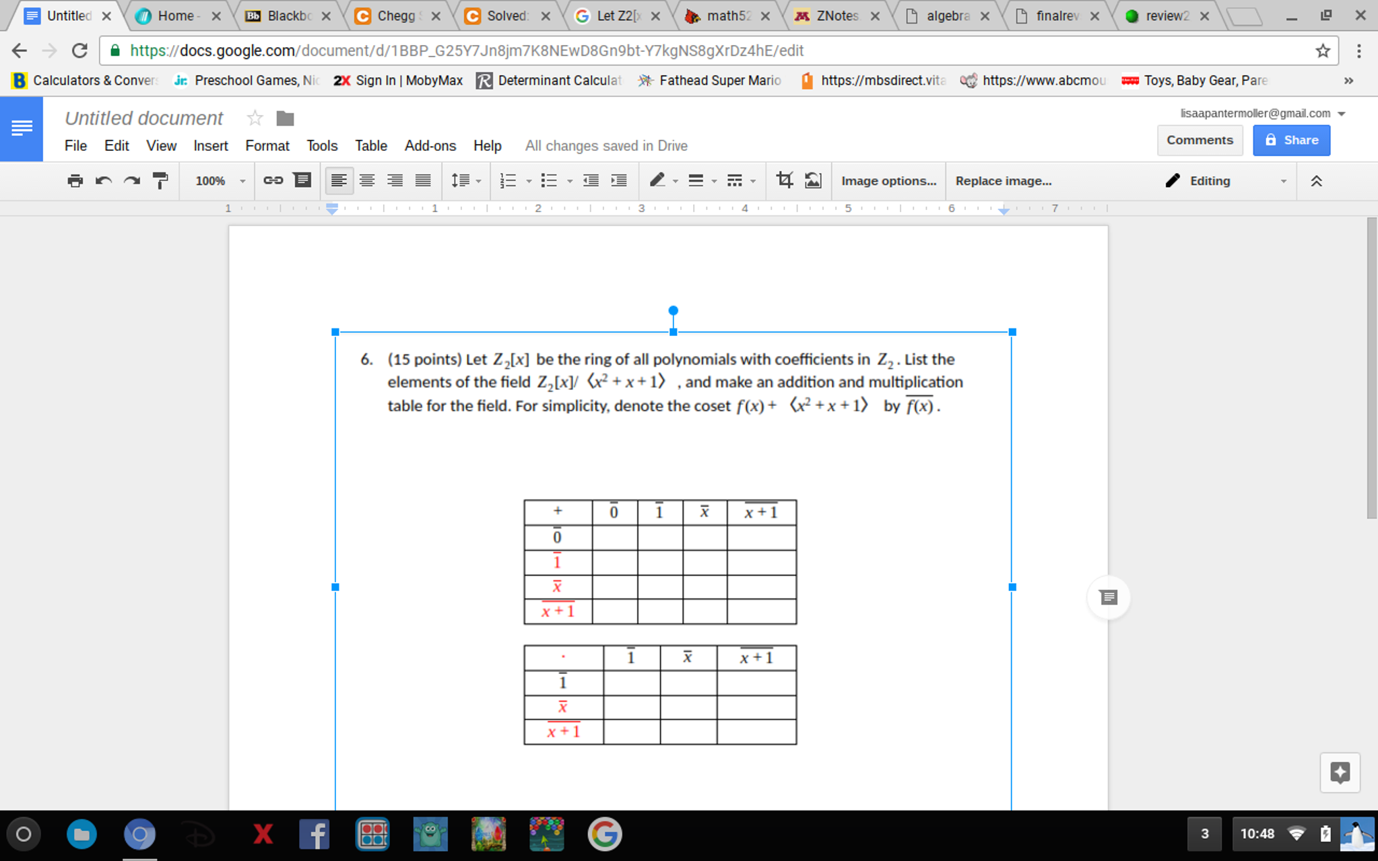This screenshot has height=861, width=1378.
Task: Click the Insert link icon
Action: pos(273,180)
